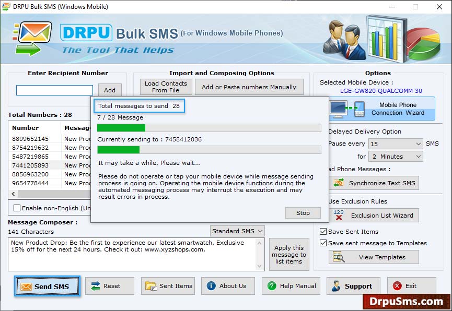Uncheck Save Sent Items
This screenshot has width=452, height=311.
point(323,232)
